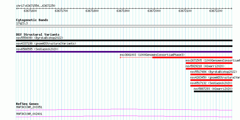Click the red nsv6517132 variant bar
Image resolution: width=240 pixels, height=120 pixels.
coord(211,86)
